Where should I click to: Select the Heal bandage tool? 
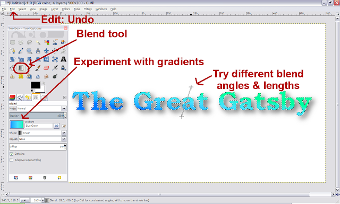coord(21,76)
